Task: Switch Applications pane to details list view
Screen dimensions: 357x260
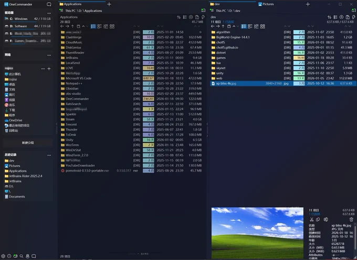Action: coord(93,26)
